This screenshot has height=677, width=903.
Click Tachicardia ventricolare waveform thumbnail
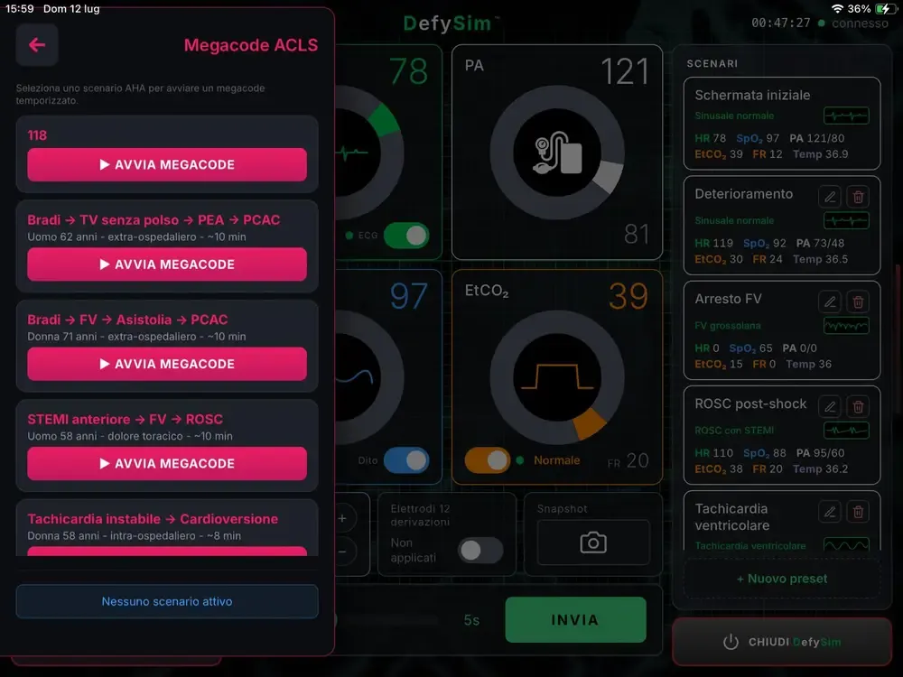click(x=846, y=544)
